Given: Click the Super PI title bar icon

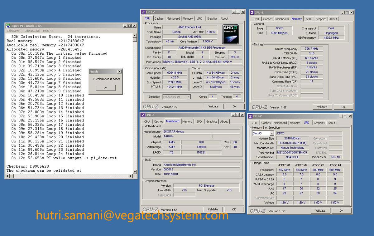Looking at the screenshot, I should (8, 26).
